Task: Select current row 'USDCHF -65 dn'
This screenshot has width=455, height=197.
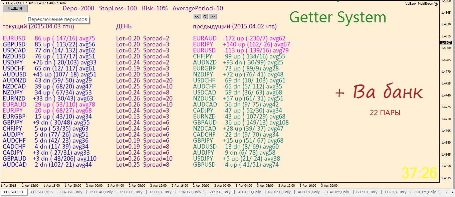Action: click(49, 68)
